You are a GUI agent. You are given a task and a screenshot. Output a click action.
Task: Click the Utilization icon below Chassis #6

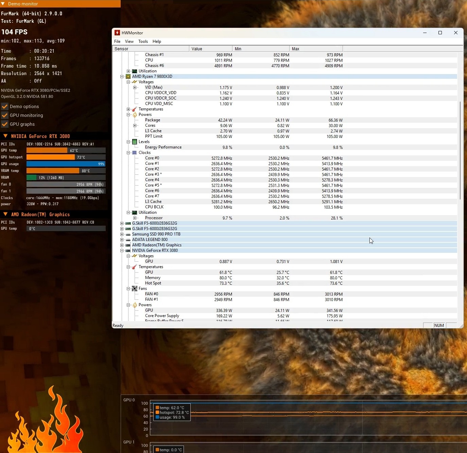point(135,71)
